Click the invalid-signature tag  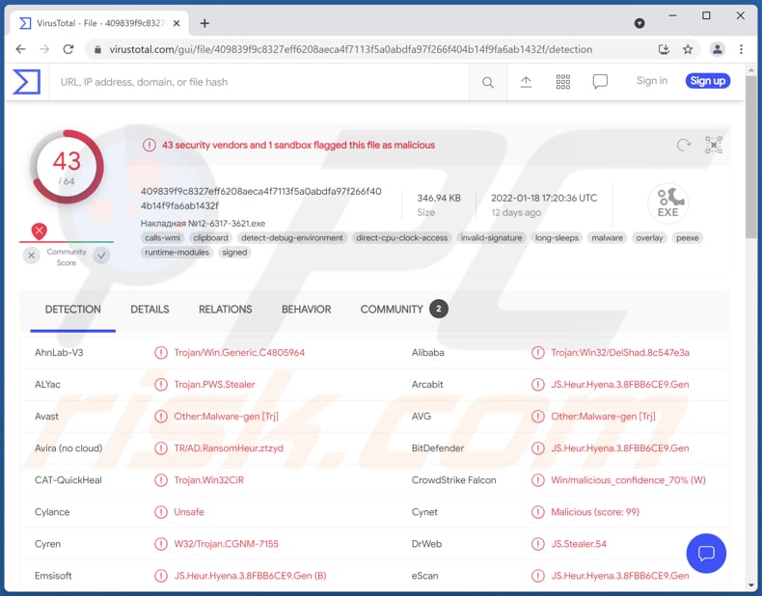(x=491, y=238)
